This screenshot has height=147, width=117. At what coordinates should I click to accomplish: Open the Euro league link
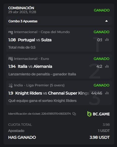click(45, 59)
